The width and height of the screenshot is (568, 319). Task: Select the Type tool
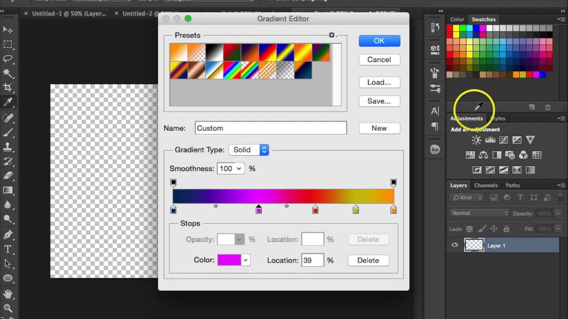tap(8, 249)
